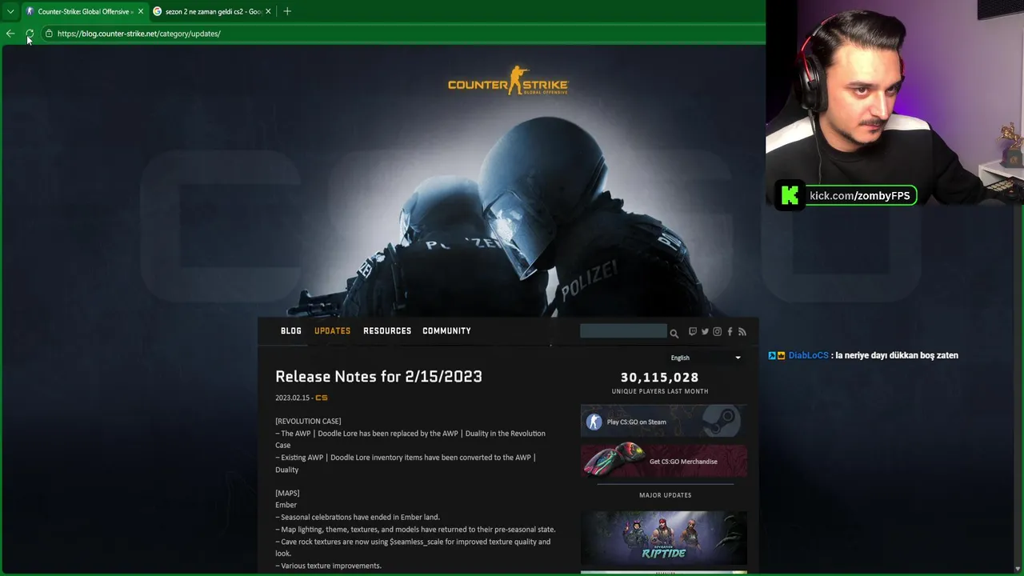Reload the page with the refresh icon
The height and width of the screenshot is (576, 1024).
[x=30, y=34]
